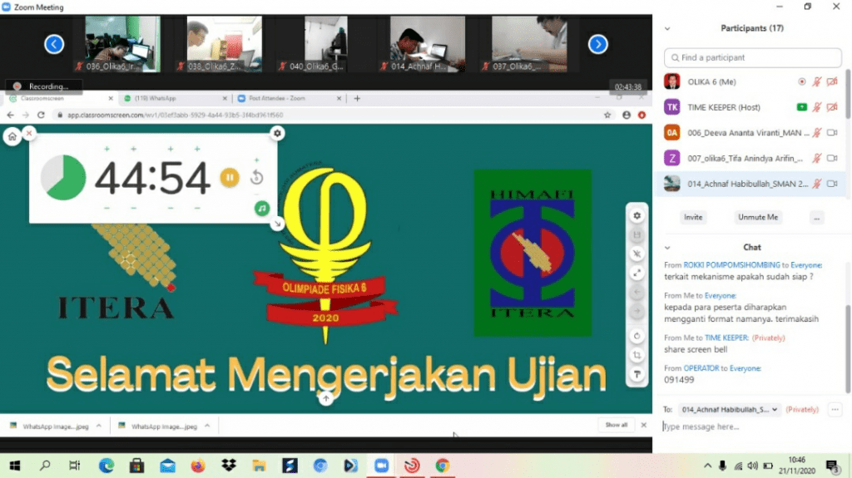This screenshot has width=852, height=478.
Task: Collapse the Chat panel chevron
Action: coord(667,247)
